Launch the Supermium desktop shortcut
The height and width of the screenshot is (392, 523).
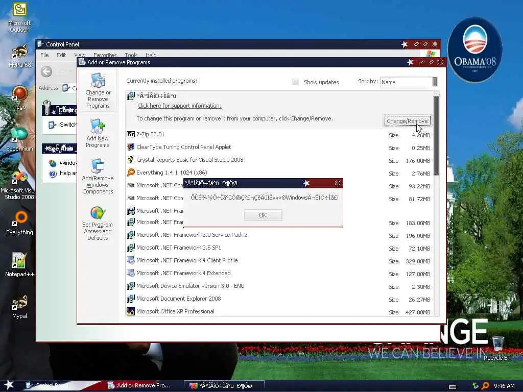(20, 139)
